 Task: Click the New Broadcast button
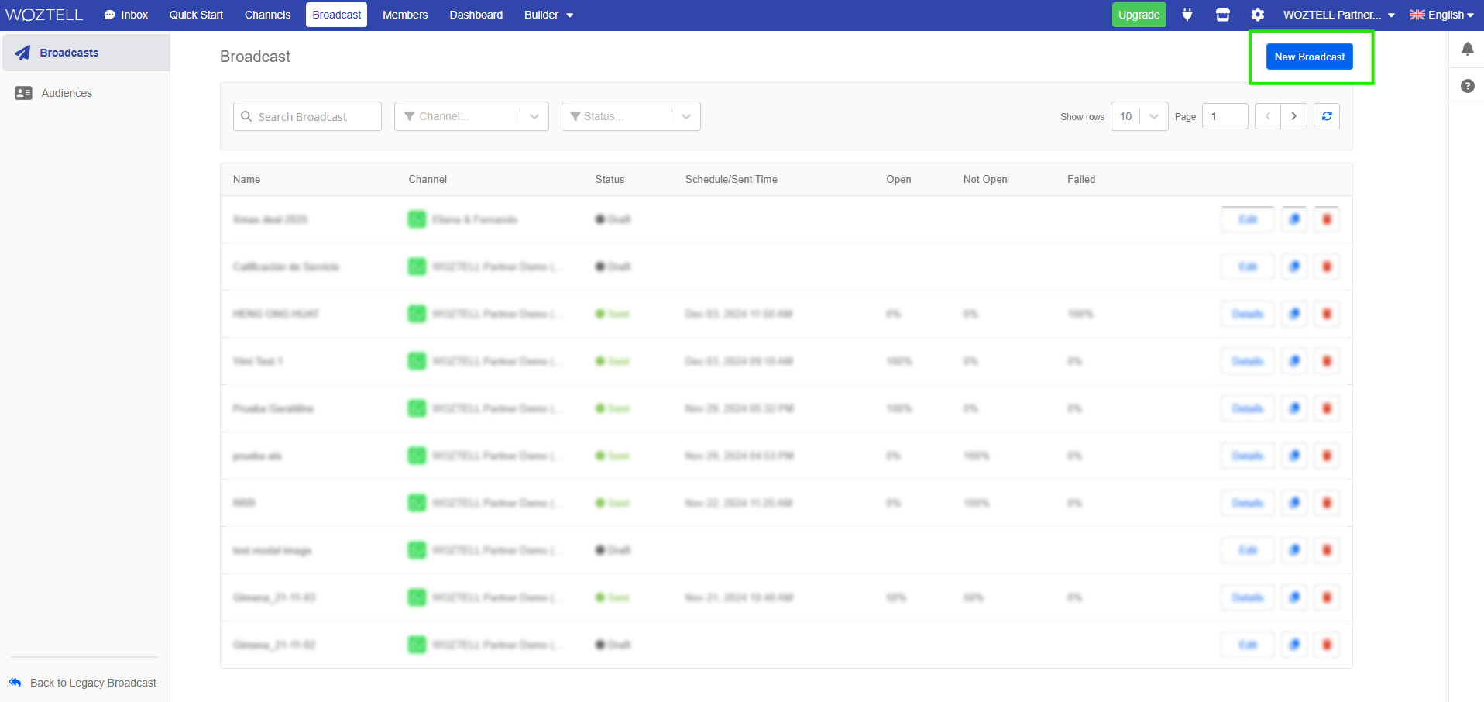coord(1310,57)
